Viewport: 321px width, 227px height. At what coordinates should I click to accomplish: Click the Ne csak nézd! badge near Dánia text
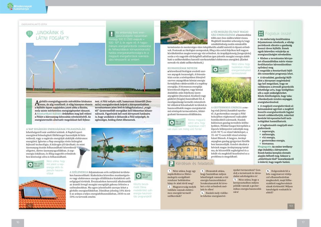click(143, 176)
